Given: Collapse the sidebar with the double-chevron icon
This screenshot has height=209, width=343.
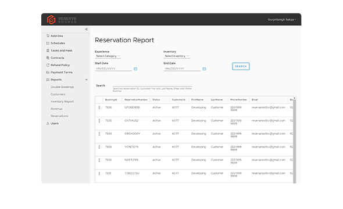Looking at the screenshot, I should click(x=87, y=29).
